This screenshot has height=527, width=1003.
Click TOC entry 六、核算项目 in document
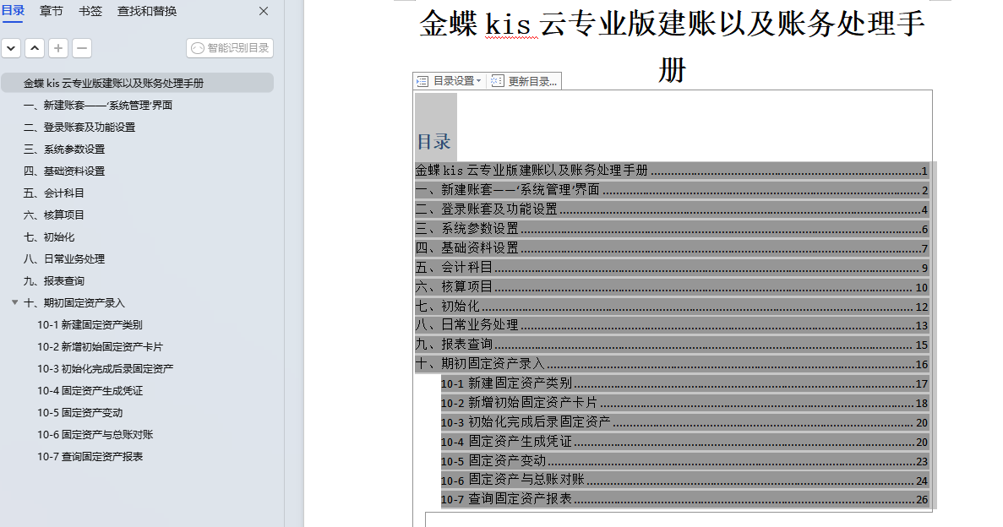click(x=672, y=286)
